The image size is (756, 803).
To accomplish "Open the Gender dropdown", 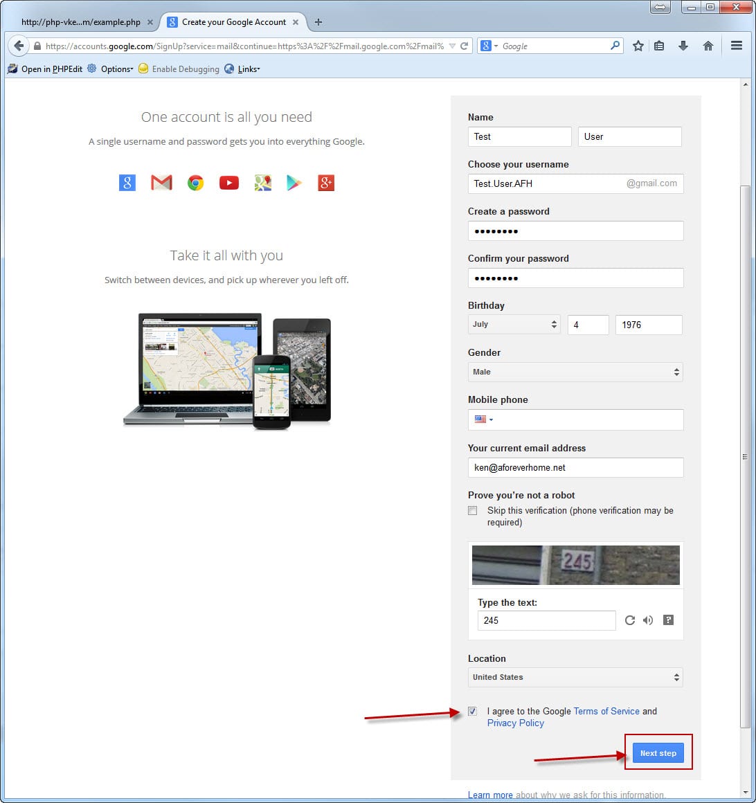I will tap(575, 372).
